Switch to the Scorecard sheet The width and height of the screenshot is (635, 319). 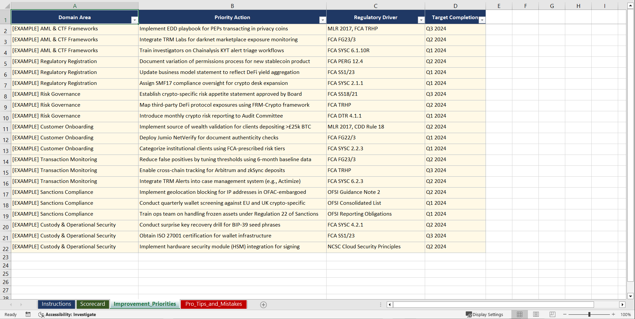[x=93, y=304]
